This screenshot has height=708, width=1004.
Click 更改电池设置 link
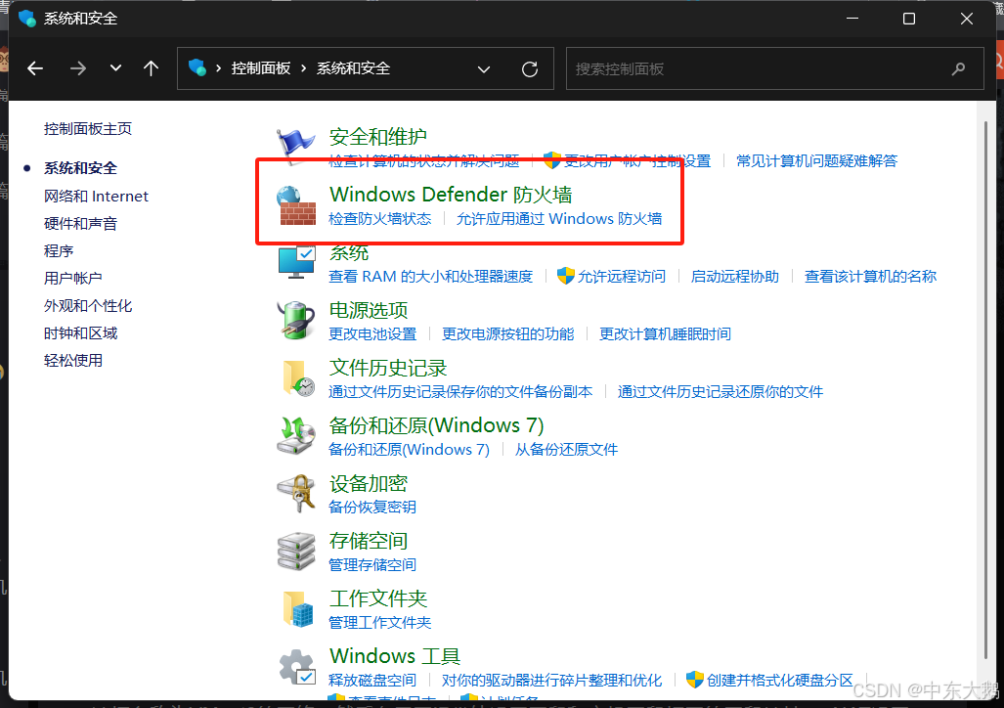coord(372,333)
